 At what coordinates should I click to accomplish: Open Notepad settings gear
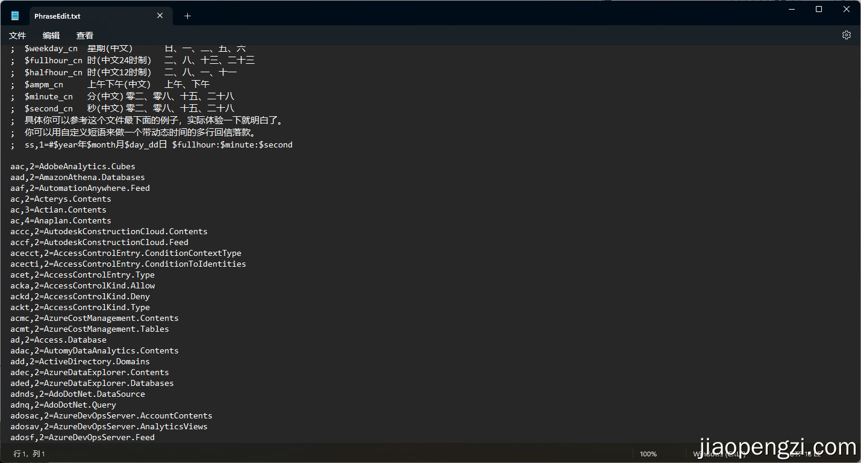[847, 35]
